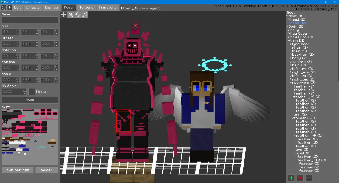Screen dimensions: 339x183
Task: Expand the zanepin (2) node
Action: coord(291,62)
